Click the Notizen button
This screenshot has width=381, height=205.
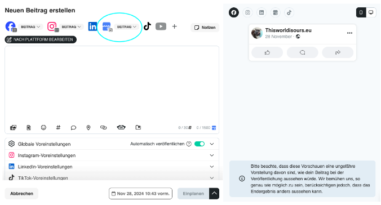[x=205, y=28]
